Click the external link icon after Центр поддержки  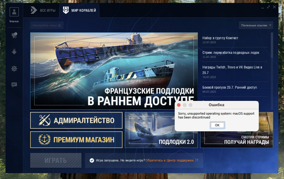[197, 160]
